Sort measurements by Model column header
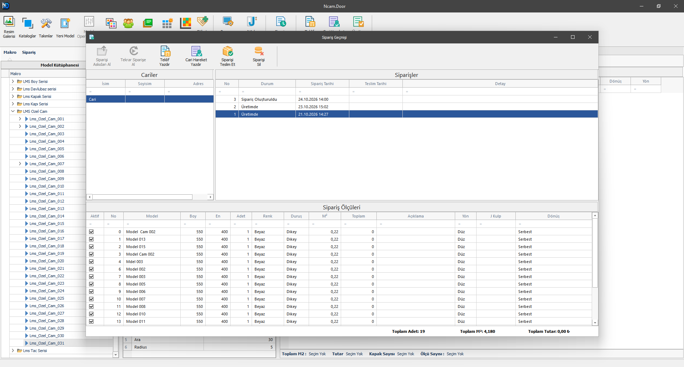This screenshot has height=367, width=684. pyautogui.click(x=152, y=216)
